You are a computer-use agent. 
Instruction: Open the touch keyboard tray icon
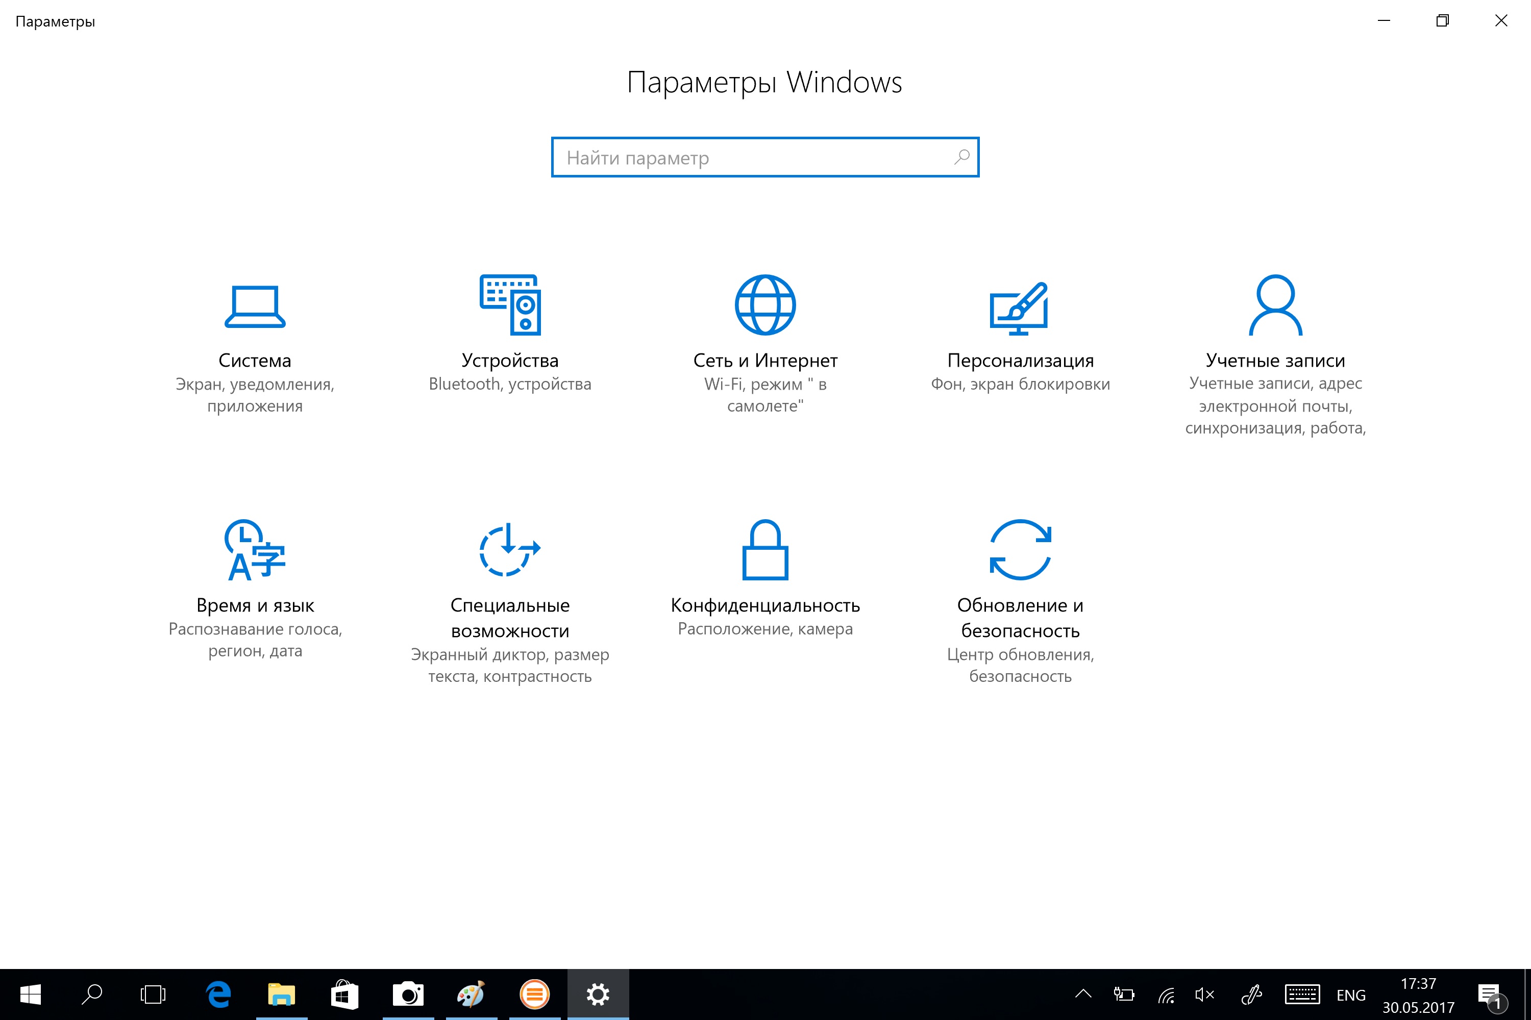point(1302,994)
